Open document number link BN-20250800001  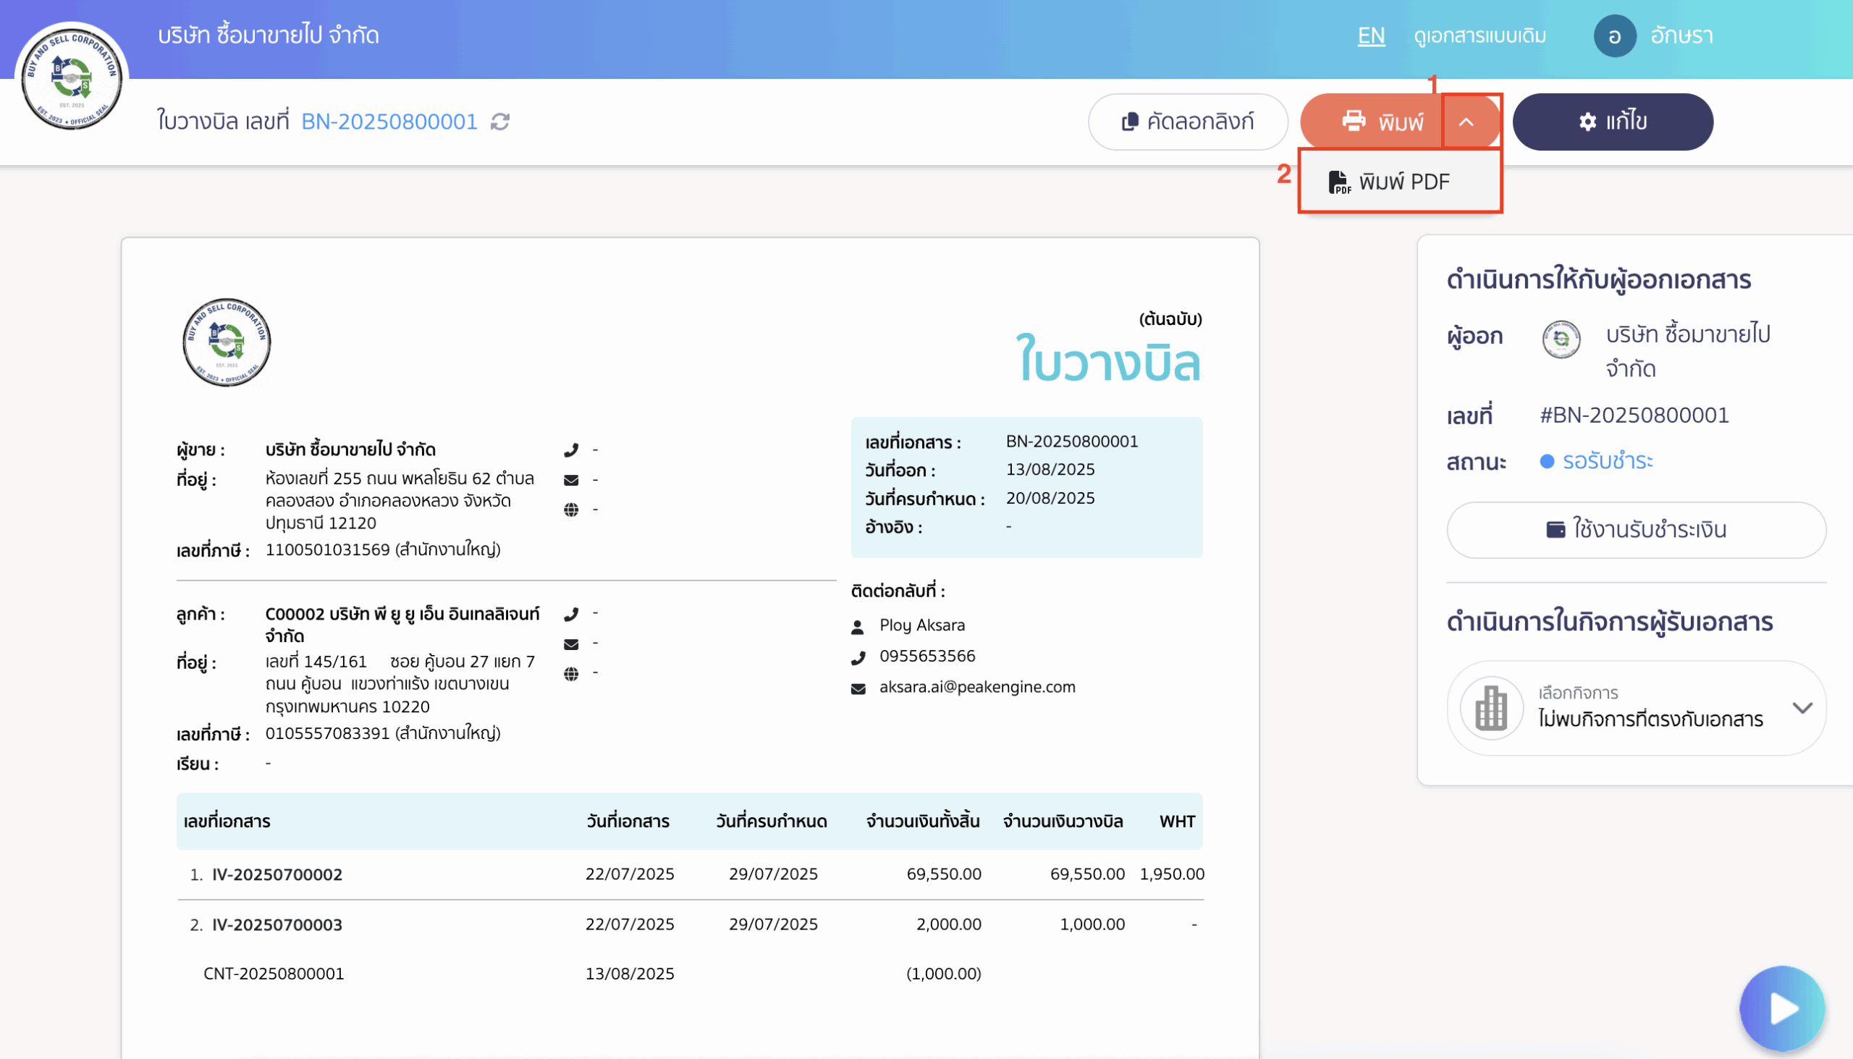(389, 122)
